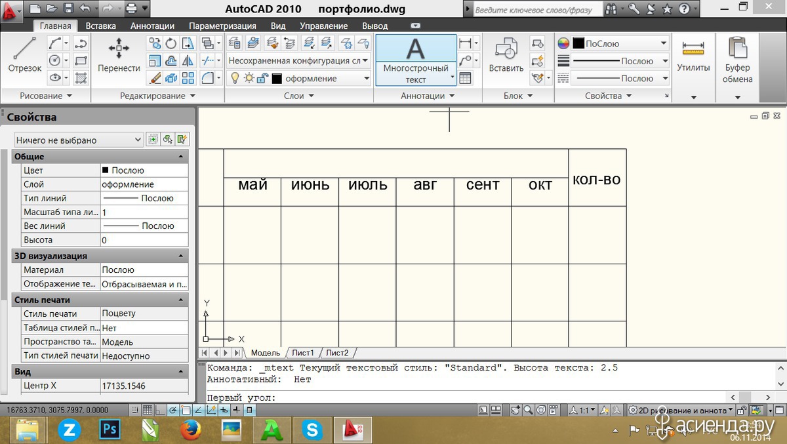Toggle the layer freeze sun icon
The image size is (787, 444).
(249, 78)
